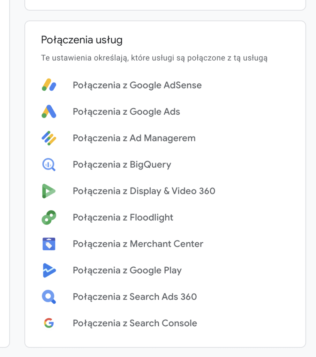Select Połączenia z BigQuery
316x357 pixels.
point(122,165)
